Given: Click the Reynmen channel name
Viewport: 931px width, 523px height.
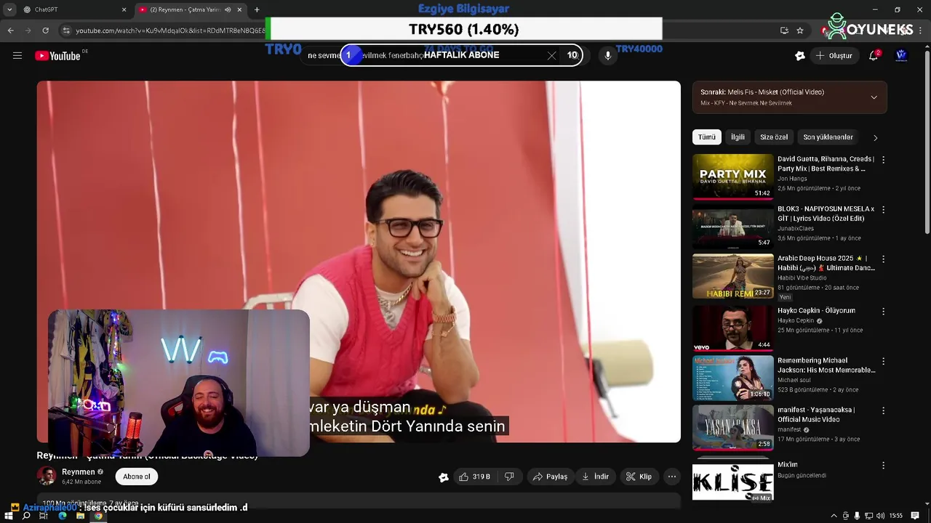Looking at the screenshot, I should (x=78, y=472).
